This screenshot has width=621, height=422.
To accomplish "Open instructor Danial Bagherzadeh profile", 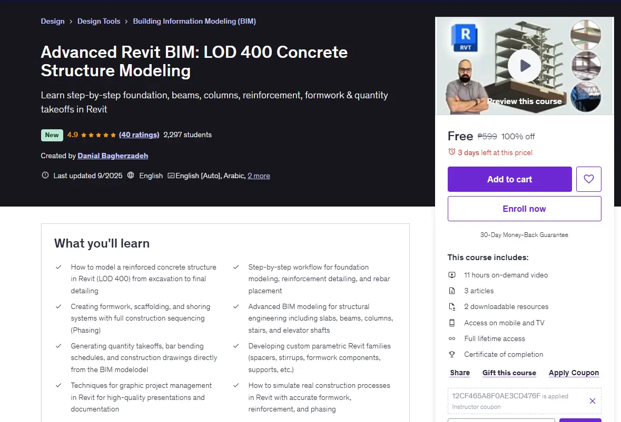I will 113,156.
